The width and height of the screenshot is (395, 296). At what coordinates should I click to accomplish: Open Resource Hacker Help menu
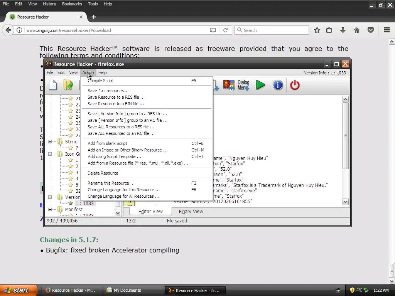coord(103,72)
